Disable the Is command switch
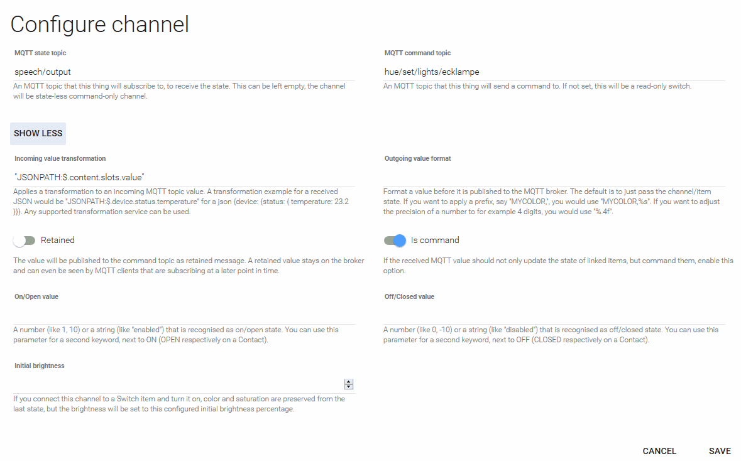This screenshot has width=741, height=461. pyautogui.click(x=395, y=241)
